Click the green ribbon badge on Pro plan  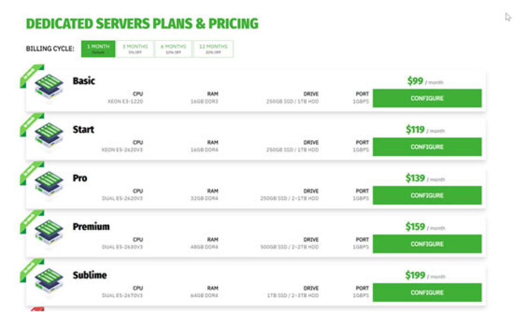click(30, 172)
